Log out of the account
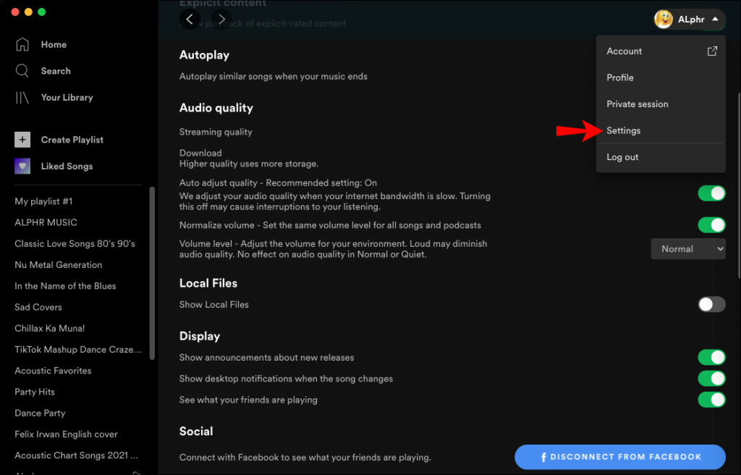Screen dimensions: 741x475 (x=622, y=156)
